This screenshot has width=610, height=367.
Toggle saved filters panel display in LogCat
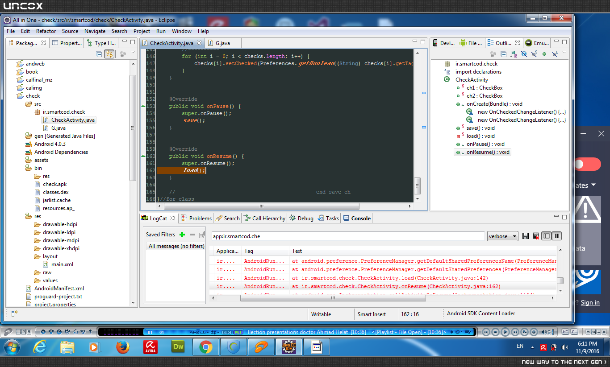[x=546, y=236]
